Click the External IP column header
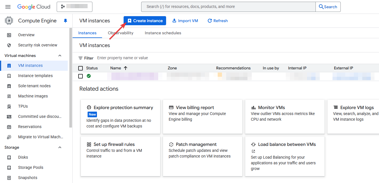Image resolution: width=379 pixels, height=183 pixels. (x=344, y=68)
